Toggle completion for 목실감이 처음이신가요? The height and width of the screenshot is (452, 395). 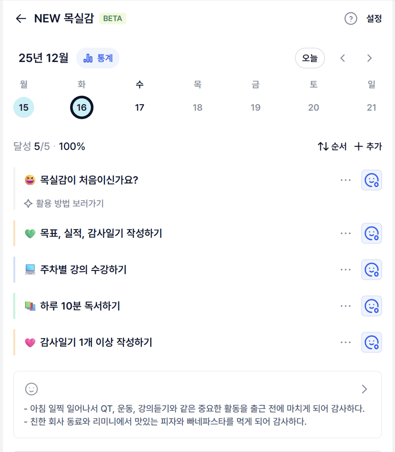pyautogui.click(x=371, y=180)
